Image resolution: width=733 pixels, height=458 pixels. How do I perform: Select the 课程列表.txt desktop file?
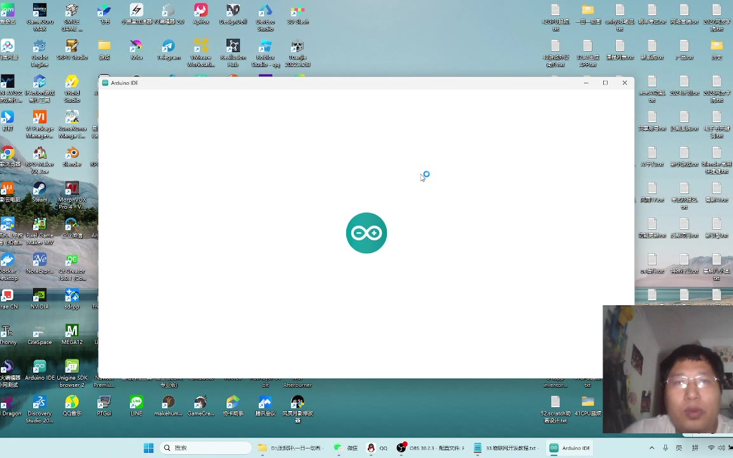[620, 50]
